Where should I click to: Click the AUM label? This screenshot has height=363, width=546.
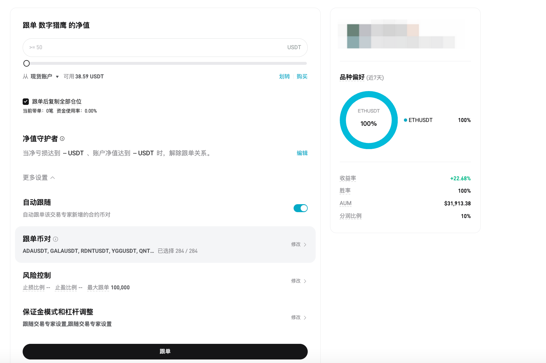(346, 203)
